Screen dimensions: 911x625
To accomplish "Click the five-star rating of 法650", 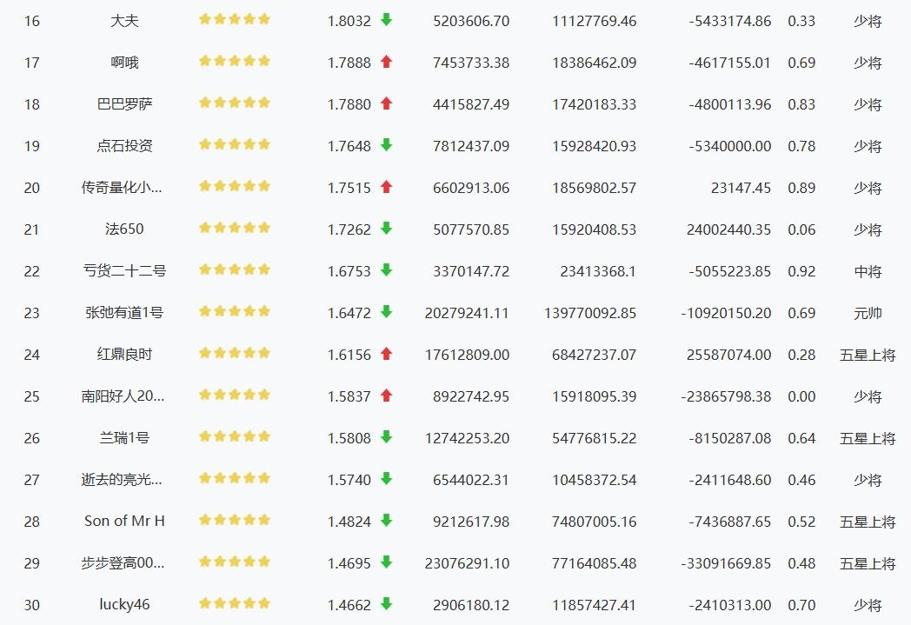I will (235, 228).
